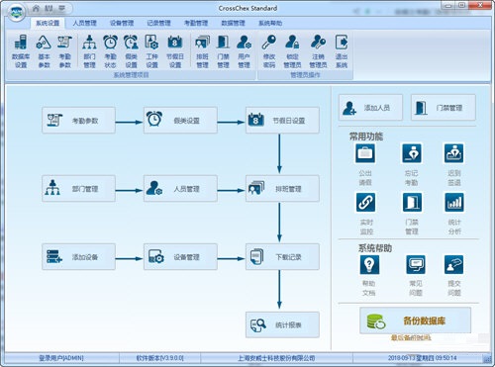
Task: Click the 排班管理 flowchart button
Action: pyautogui.click(x=282, y=189)
